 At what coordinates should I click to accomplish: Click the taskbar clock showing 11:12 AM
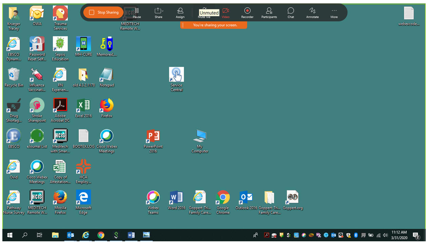click(399, 235)
